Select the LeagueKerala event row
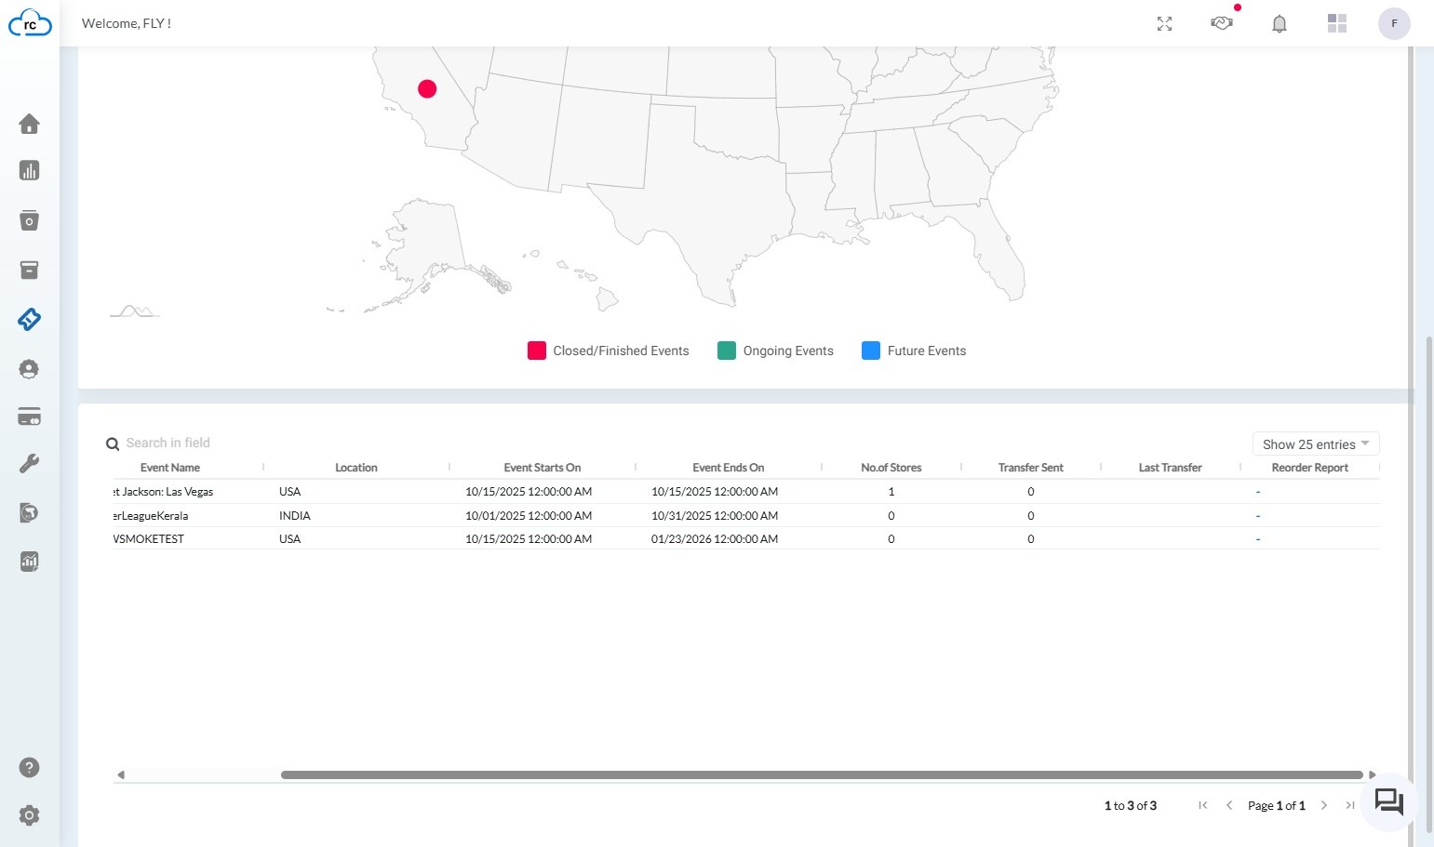 [746, 515]
